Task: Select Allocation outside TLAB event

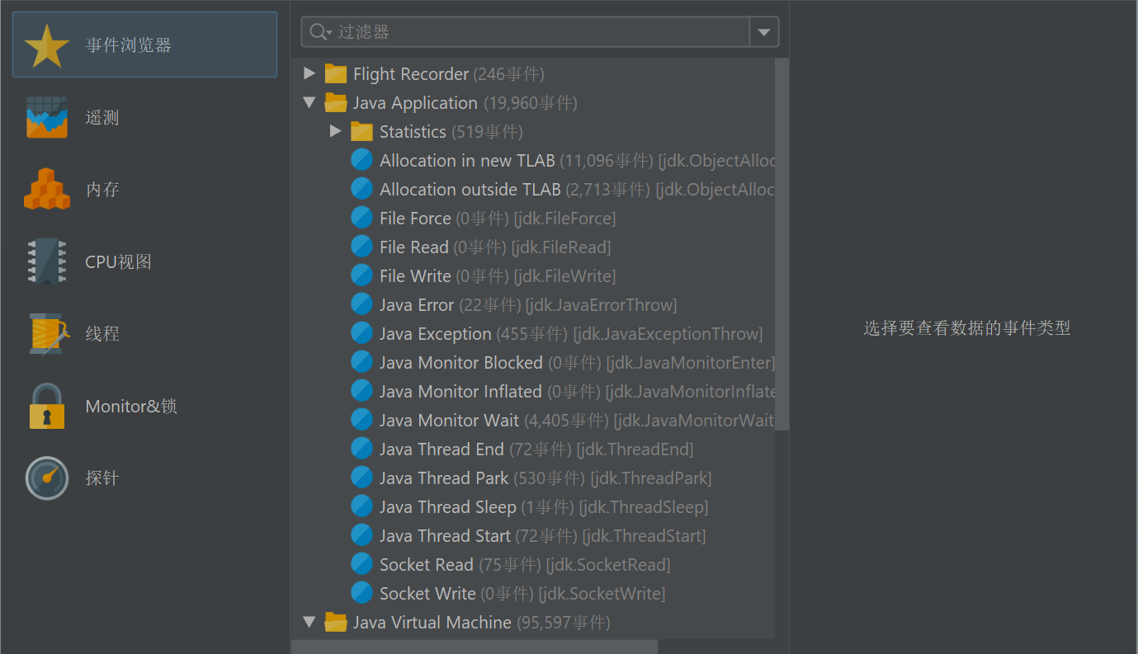Action: 533,189
